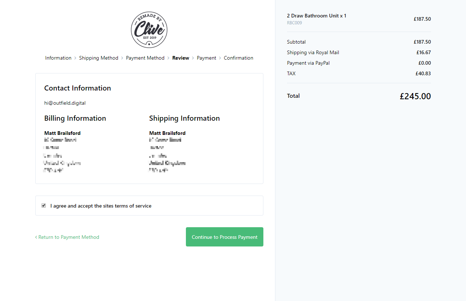This screenshot has height=301, width=466.
Task: Click the hi@outfield.digital contact email
Action: coord(65,103)
